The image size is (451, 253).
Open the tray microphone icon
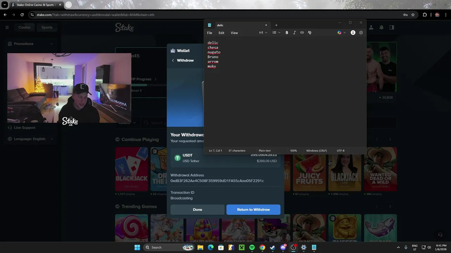(406, 247)
